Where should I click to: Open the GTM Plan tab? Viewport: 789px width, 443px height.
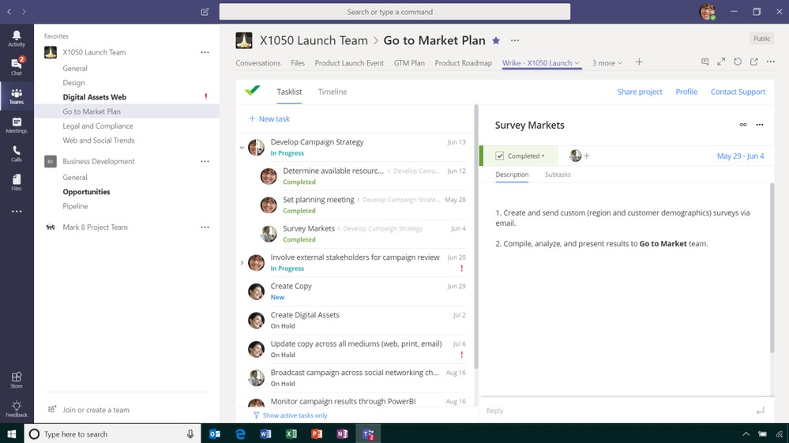click(x=409, y=63)
